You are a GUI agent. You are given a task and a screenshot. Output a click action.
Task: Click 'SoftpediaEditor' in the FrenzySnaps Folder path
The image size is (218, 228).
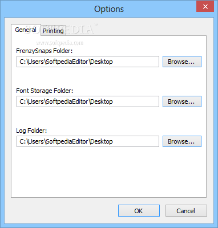click(x=67, y=62)
